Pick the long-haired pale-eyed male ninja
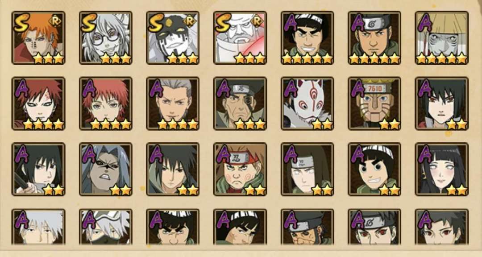 tap(307, 170)
